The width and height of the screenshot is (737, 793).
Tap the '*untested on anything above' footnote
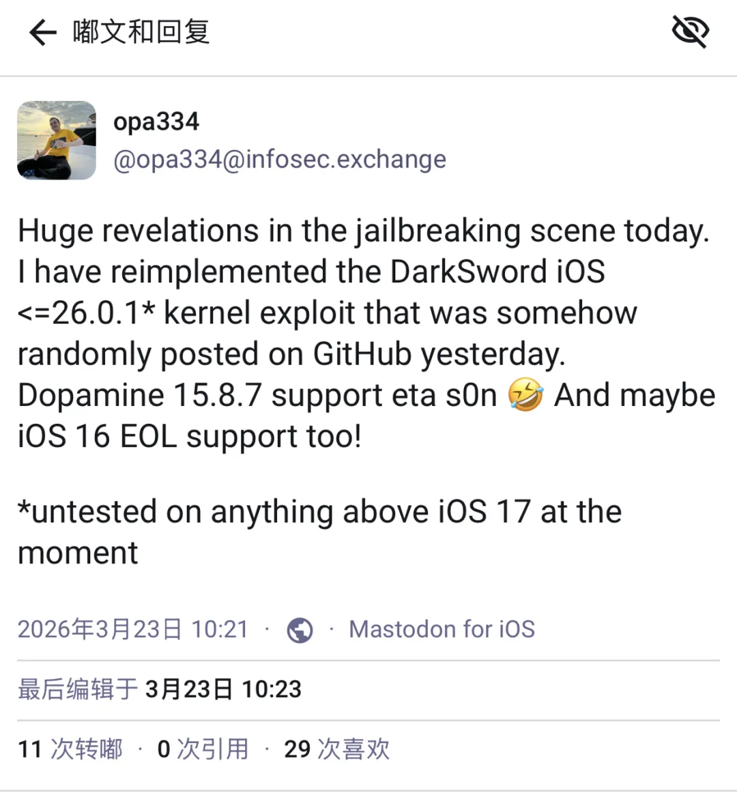(x=319, y=532)
